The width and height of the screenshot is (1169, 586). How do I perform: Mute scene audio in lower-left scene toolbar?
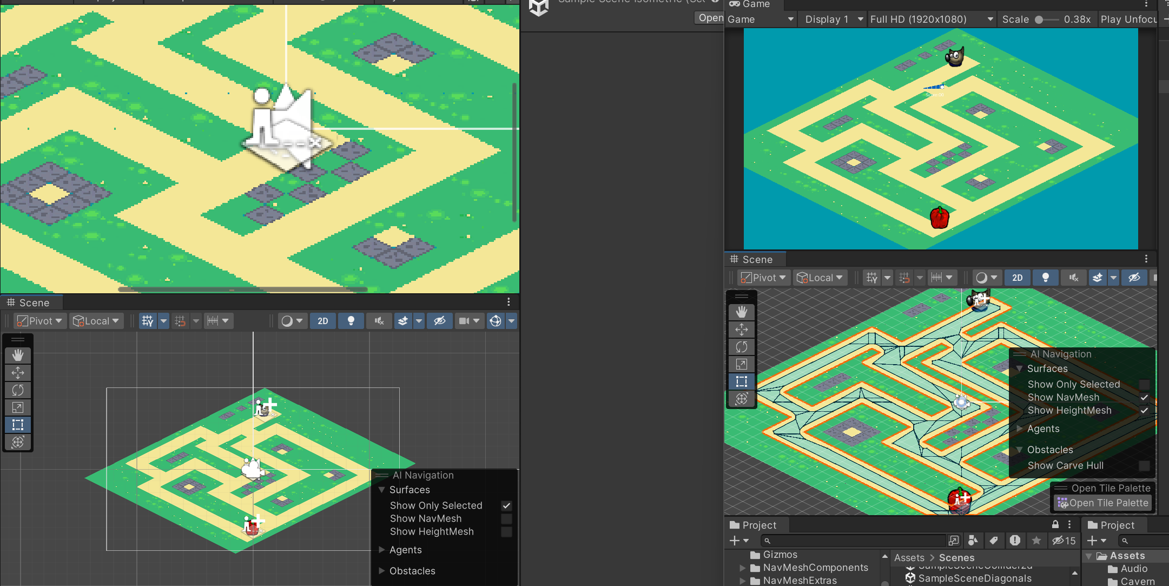pos(379,321)
